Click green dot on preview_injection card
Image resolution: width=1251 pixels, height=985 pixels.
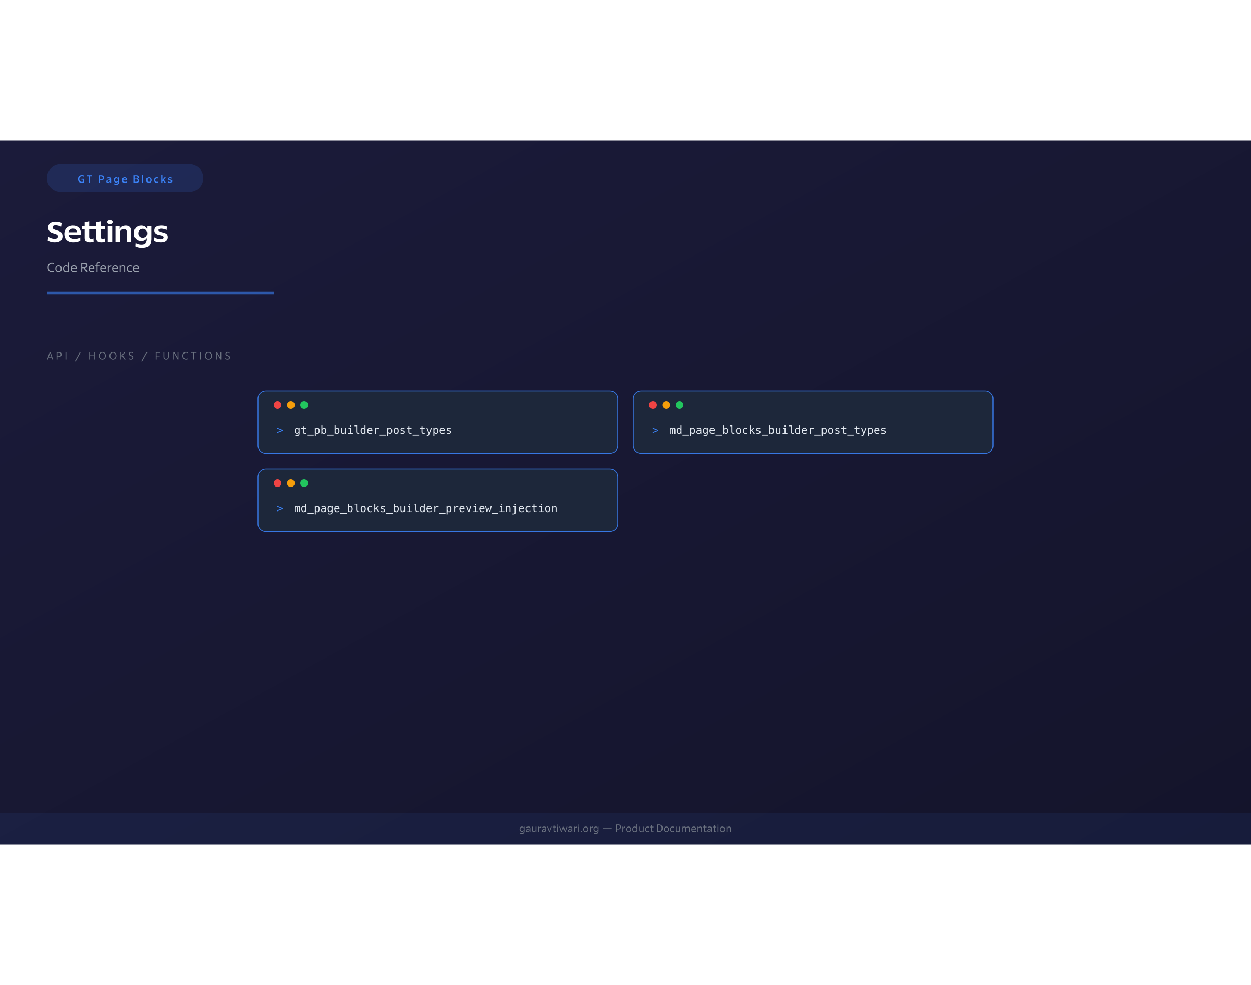[x=304, y=483]
